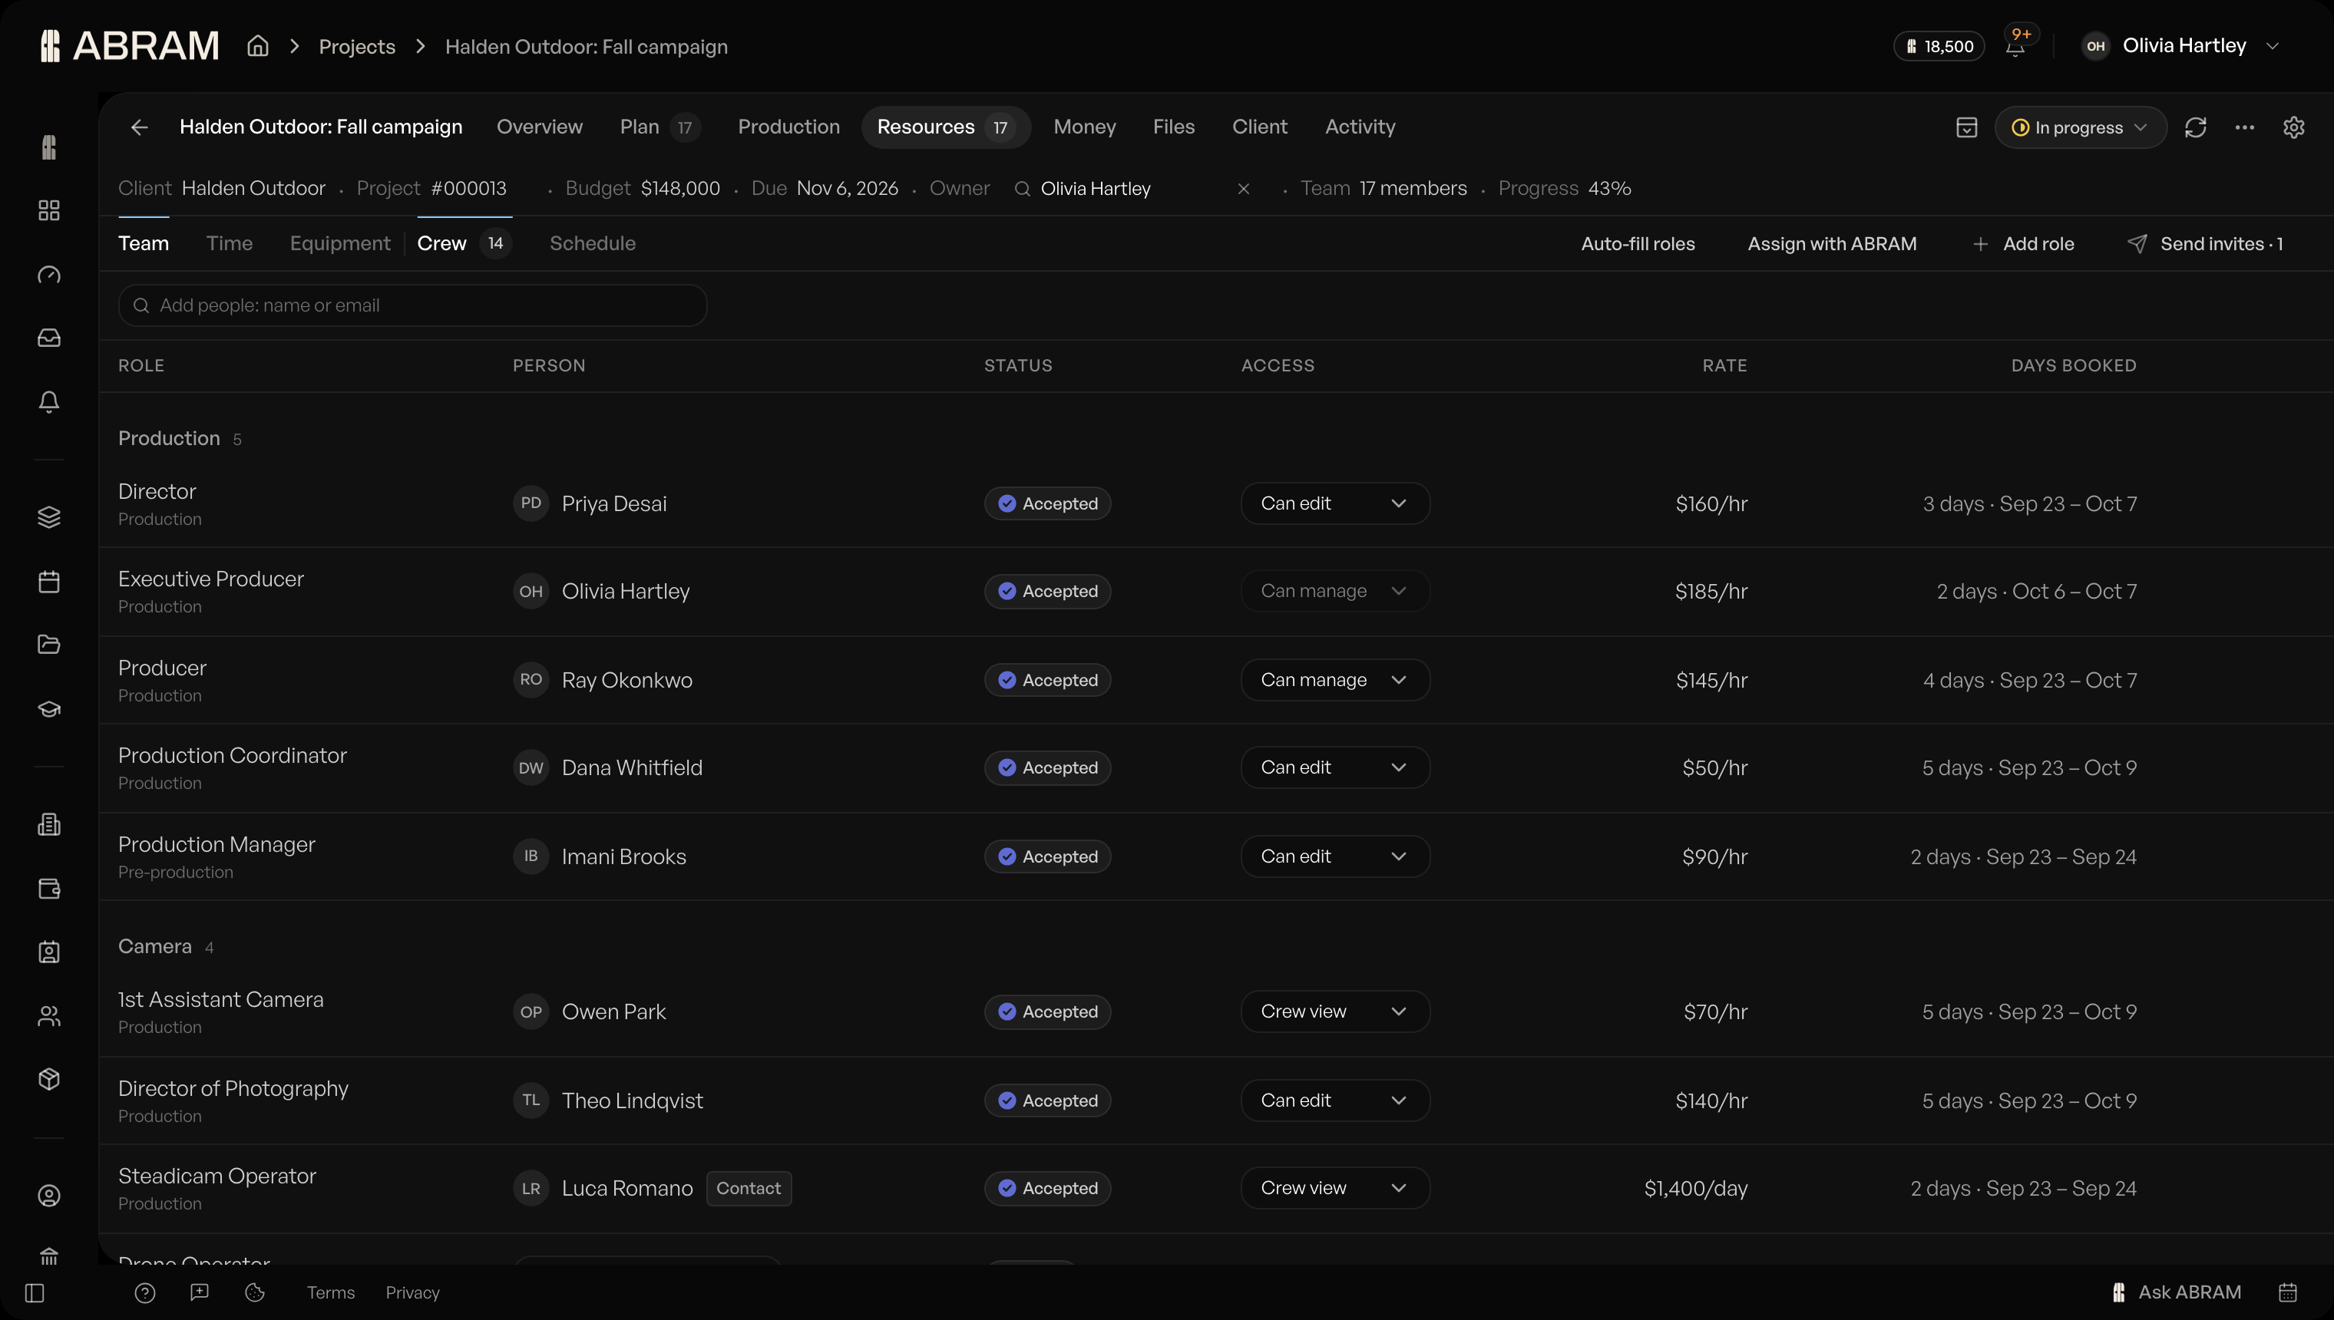This screenshot has width=2334, height=1320.
Task: Open the three-dots more options menu
Action: 2244,128
